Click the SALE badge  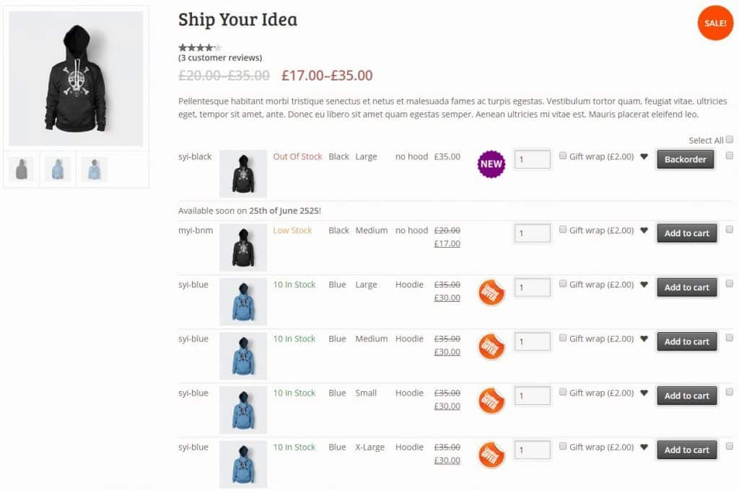(714, 23)
